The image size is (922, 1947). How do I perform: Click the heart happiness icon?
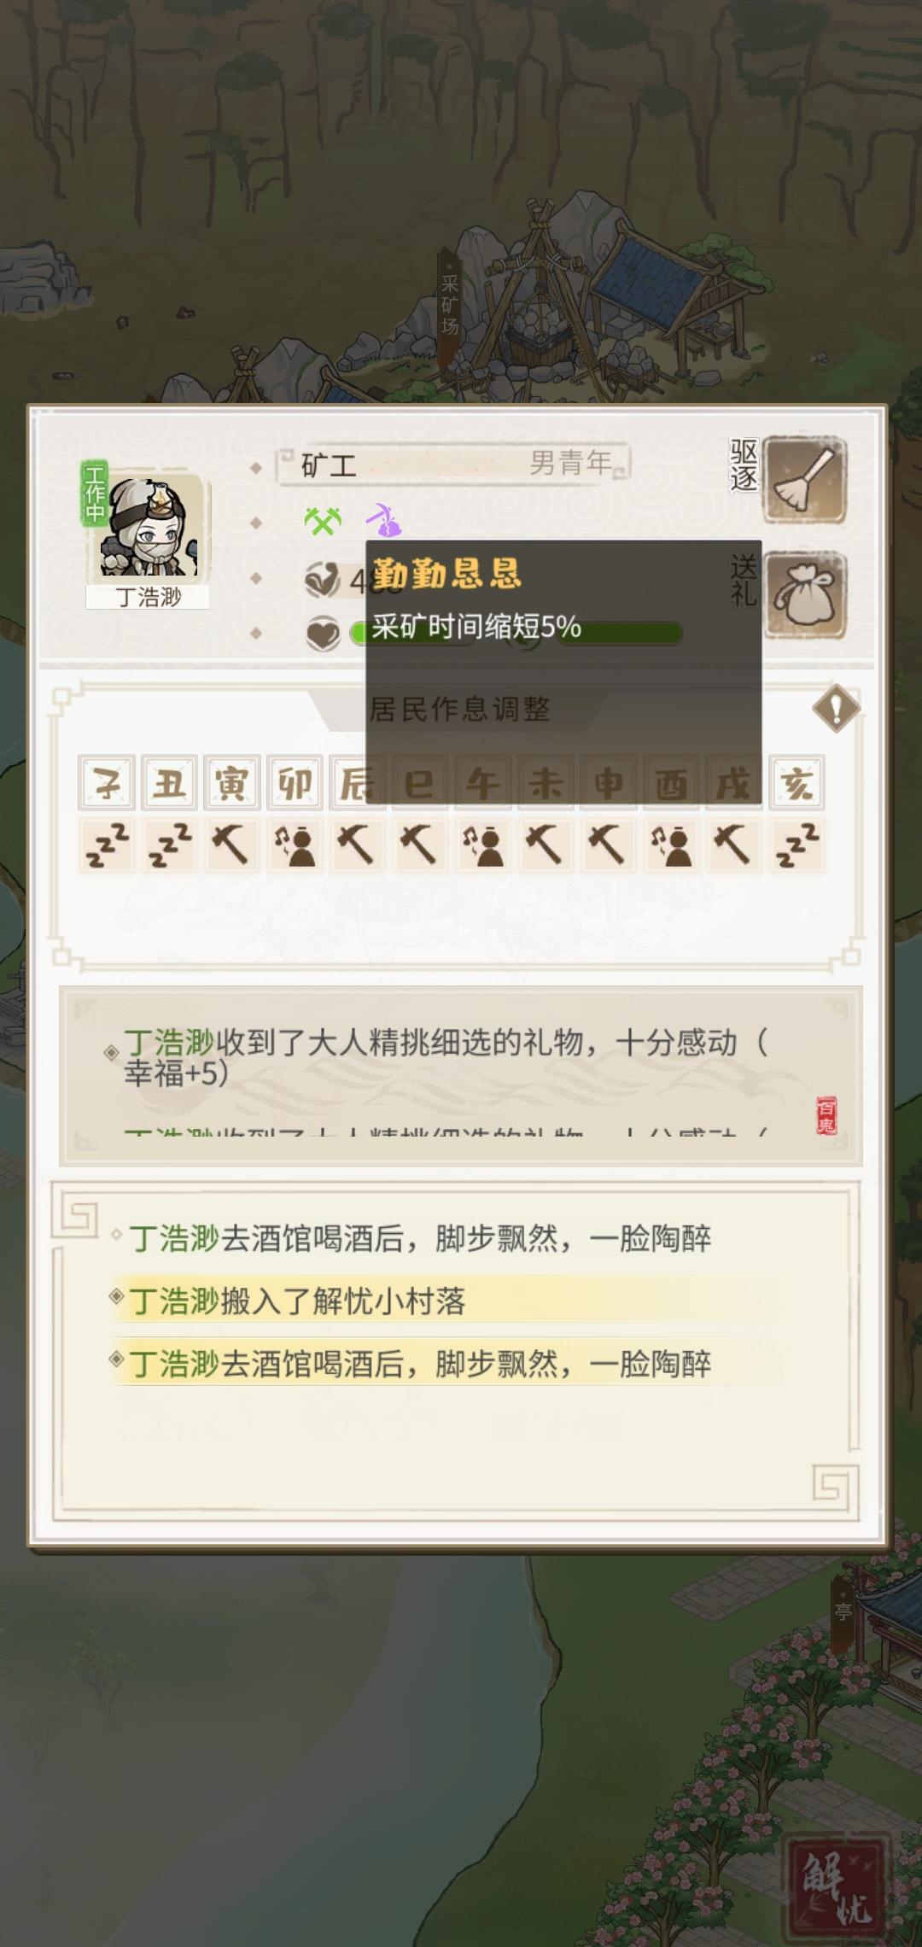[323, 634]
